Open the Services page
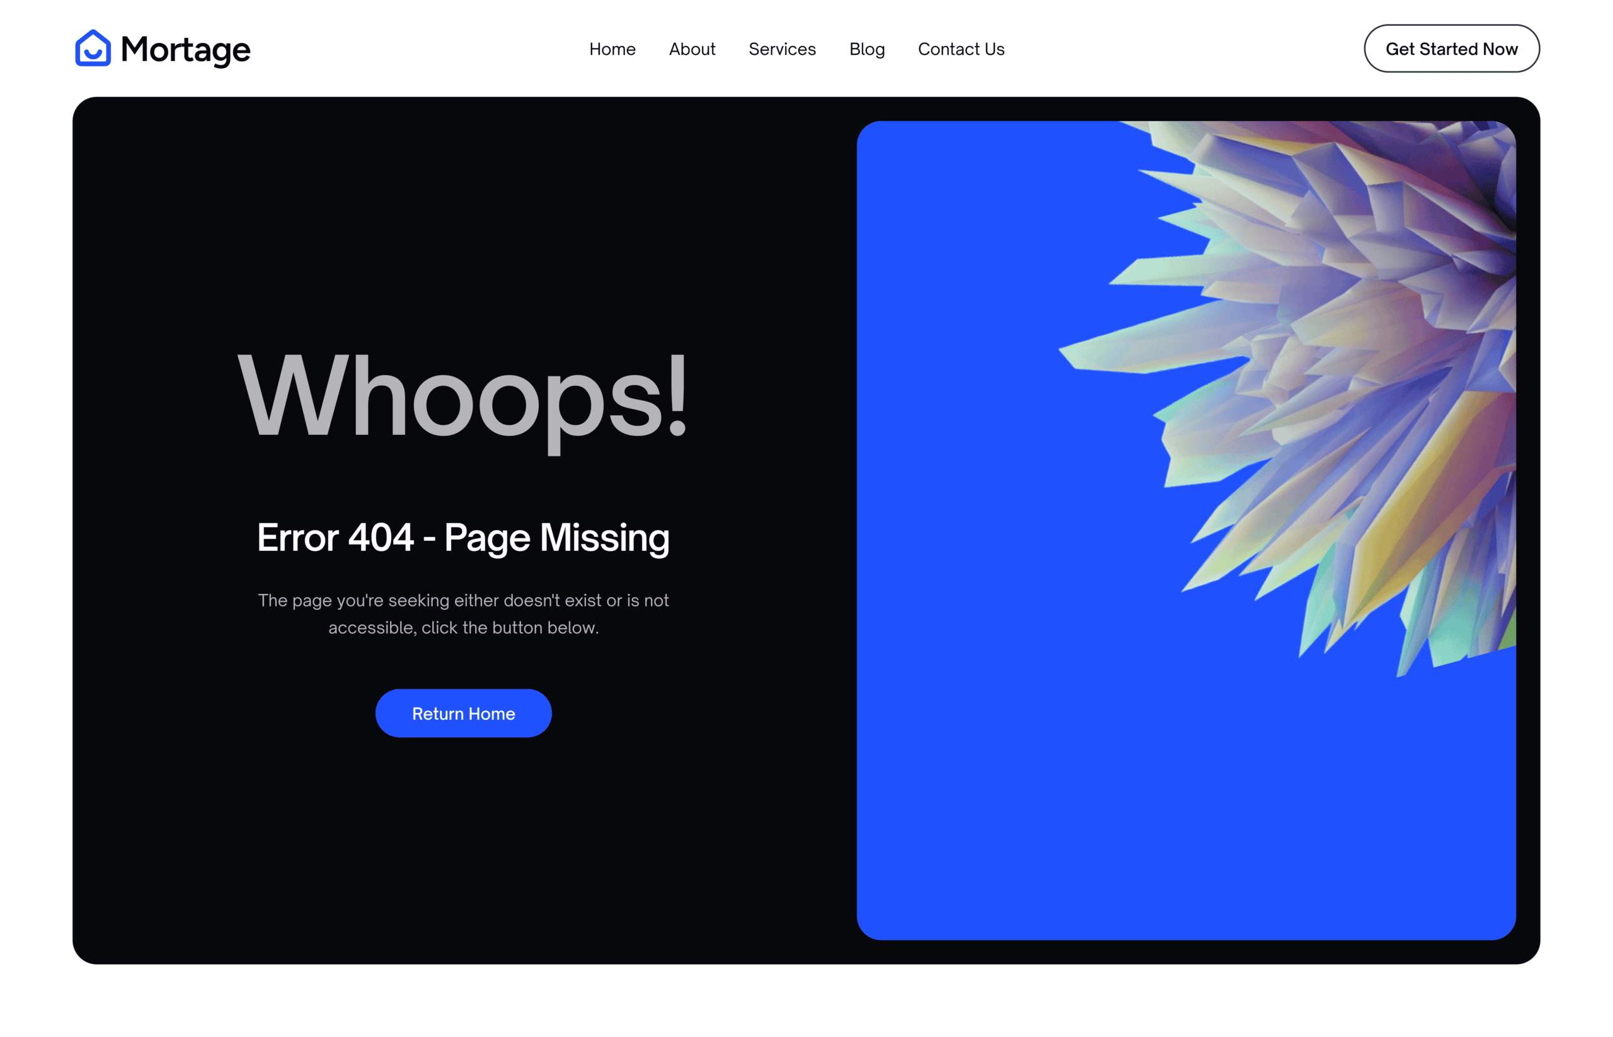The image size is (1613, 1037). 782,49
